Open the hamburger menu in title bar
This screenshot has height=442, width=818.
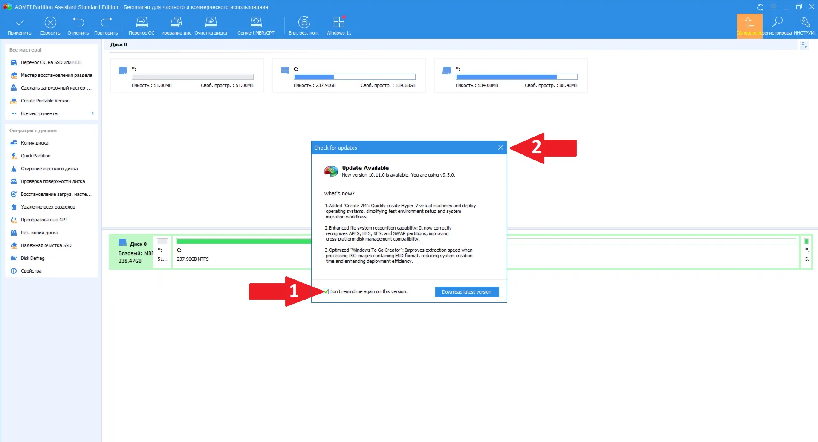click(x=773, y=7)
